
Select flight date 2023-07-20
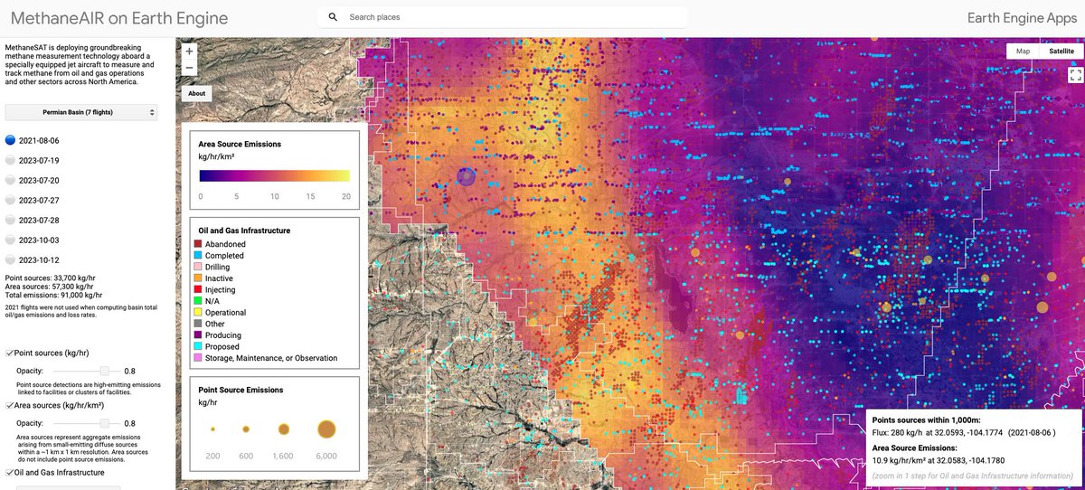[11, 181]
